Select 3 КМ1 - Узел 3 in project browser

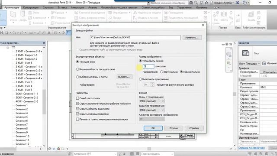point(24,82)
